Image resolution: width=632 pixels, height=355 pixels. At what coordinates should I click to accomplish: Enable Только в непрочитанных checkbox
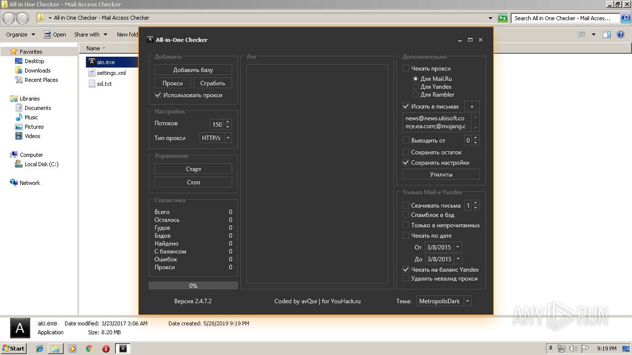pos(406,225)
